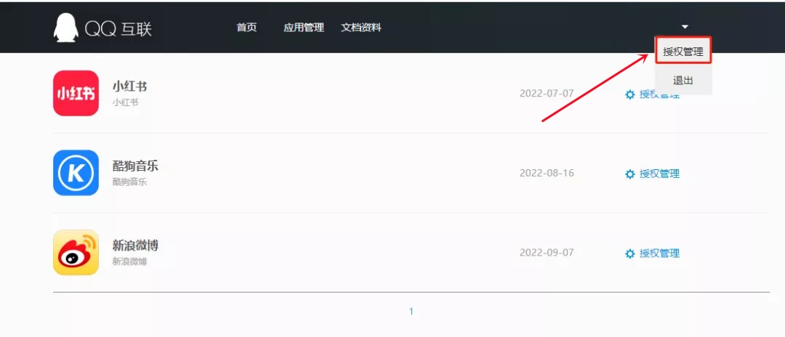Click the gear icon in the 小红书 row

pyautogui.click(x=629, y=94)
